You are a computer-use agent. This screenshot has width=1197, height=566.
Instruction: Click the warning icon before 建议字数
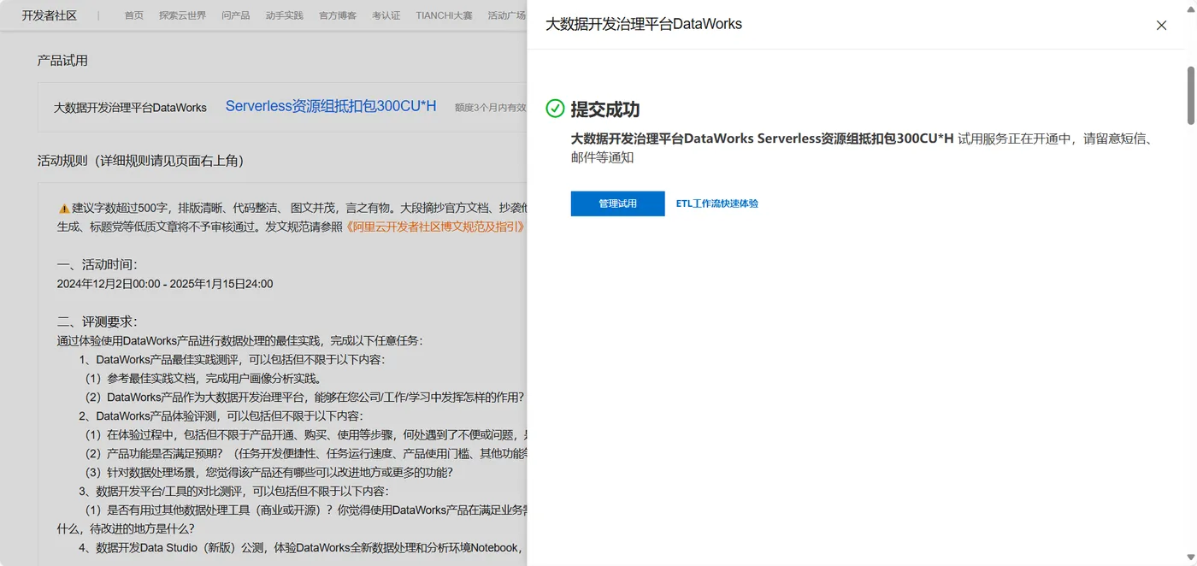tap(64, 208)
